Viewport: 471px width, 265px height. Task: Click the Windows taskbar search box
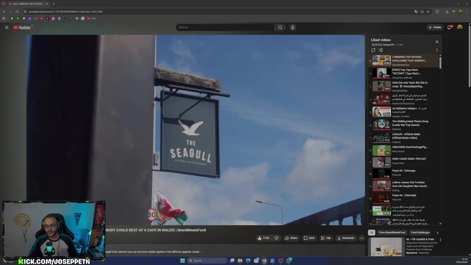[207, 261]
